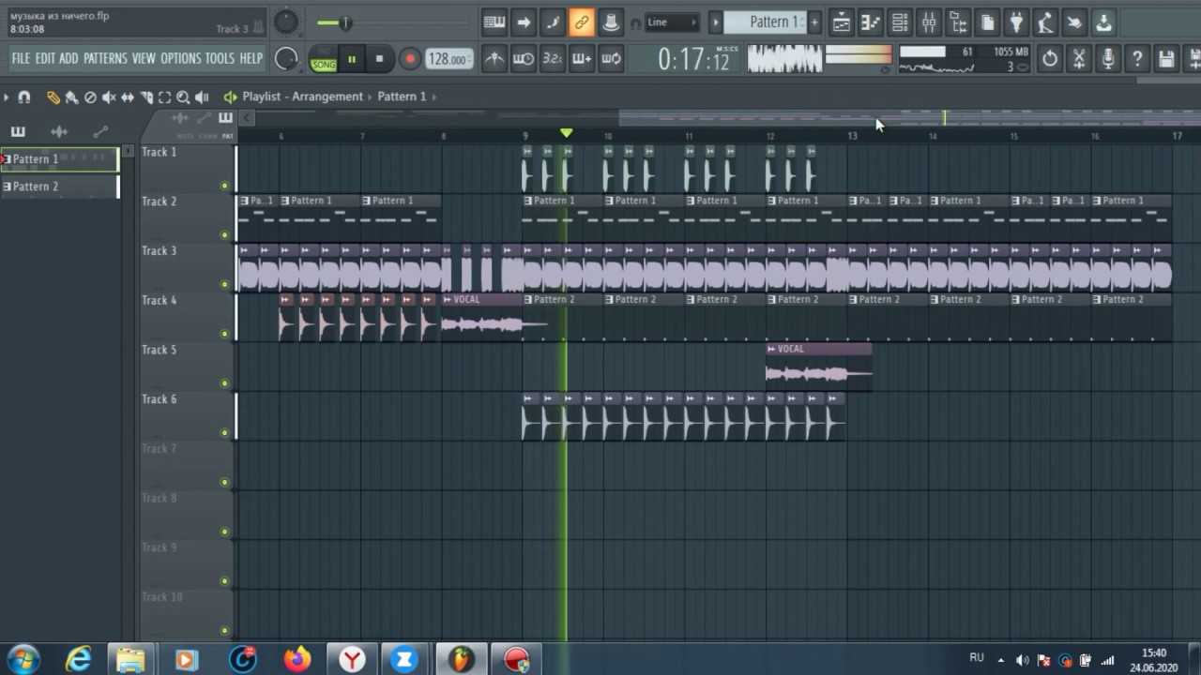Click Playlist - Arrangement breadcrumb
Screen dimensions: 1201x675
pyautogui.click(x=302, y=97)
